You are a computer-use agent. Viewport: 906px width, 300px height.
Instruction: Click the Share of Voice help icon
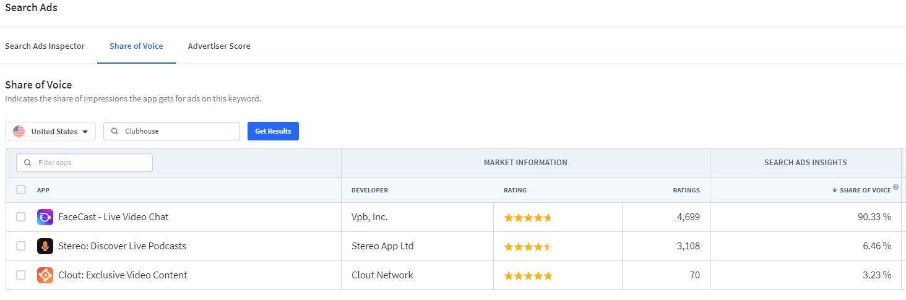(x=896, y=187)
